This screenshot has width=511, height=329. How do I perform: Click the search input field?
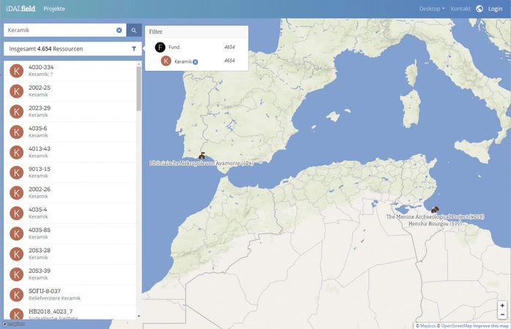click(x=59, y=31)
